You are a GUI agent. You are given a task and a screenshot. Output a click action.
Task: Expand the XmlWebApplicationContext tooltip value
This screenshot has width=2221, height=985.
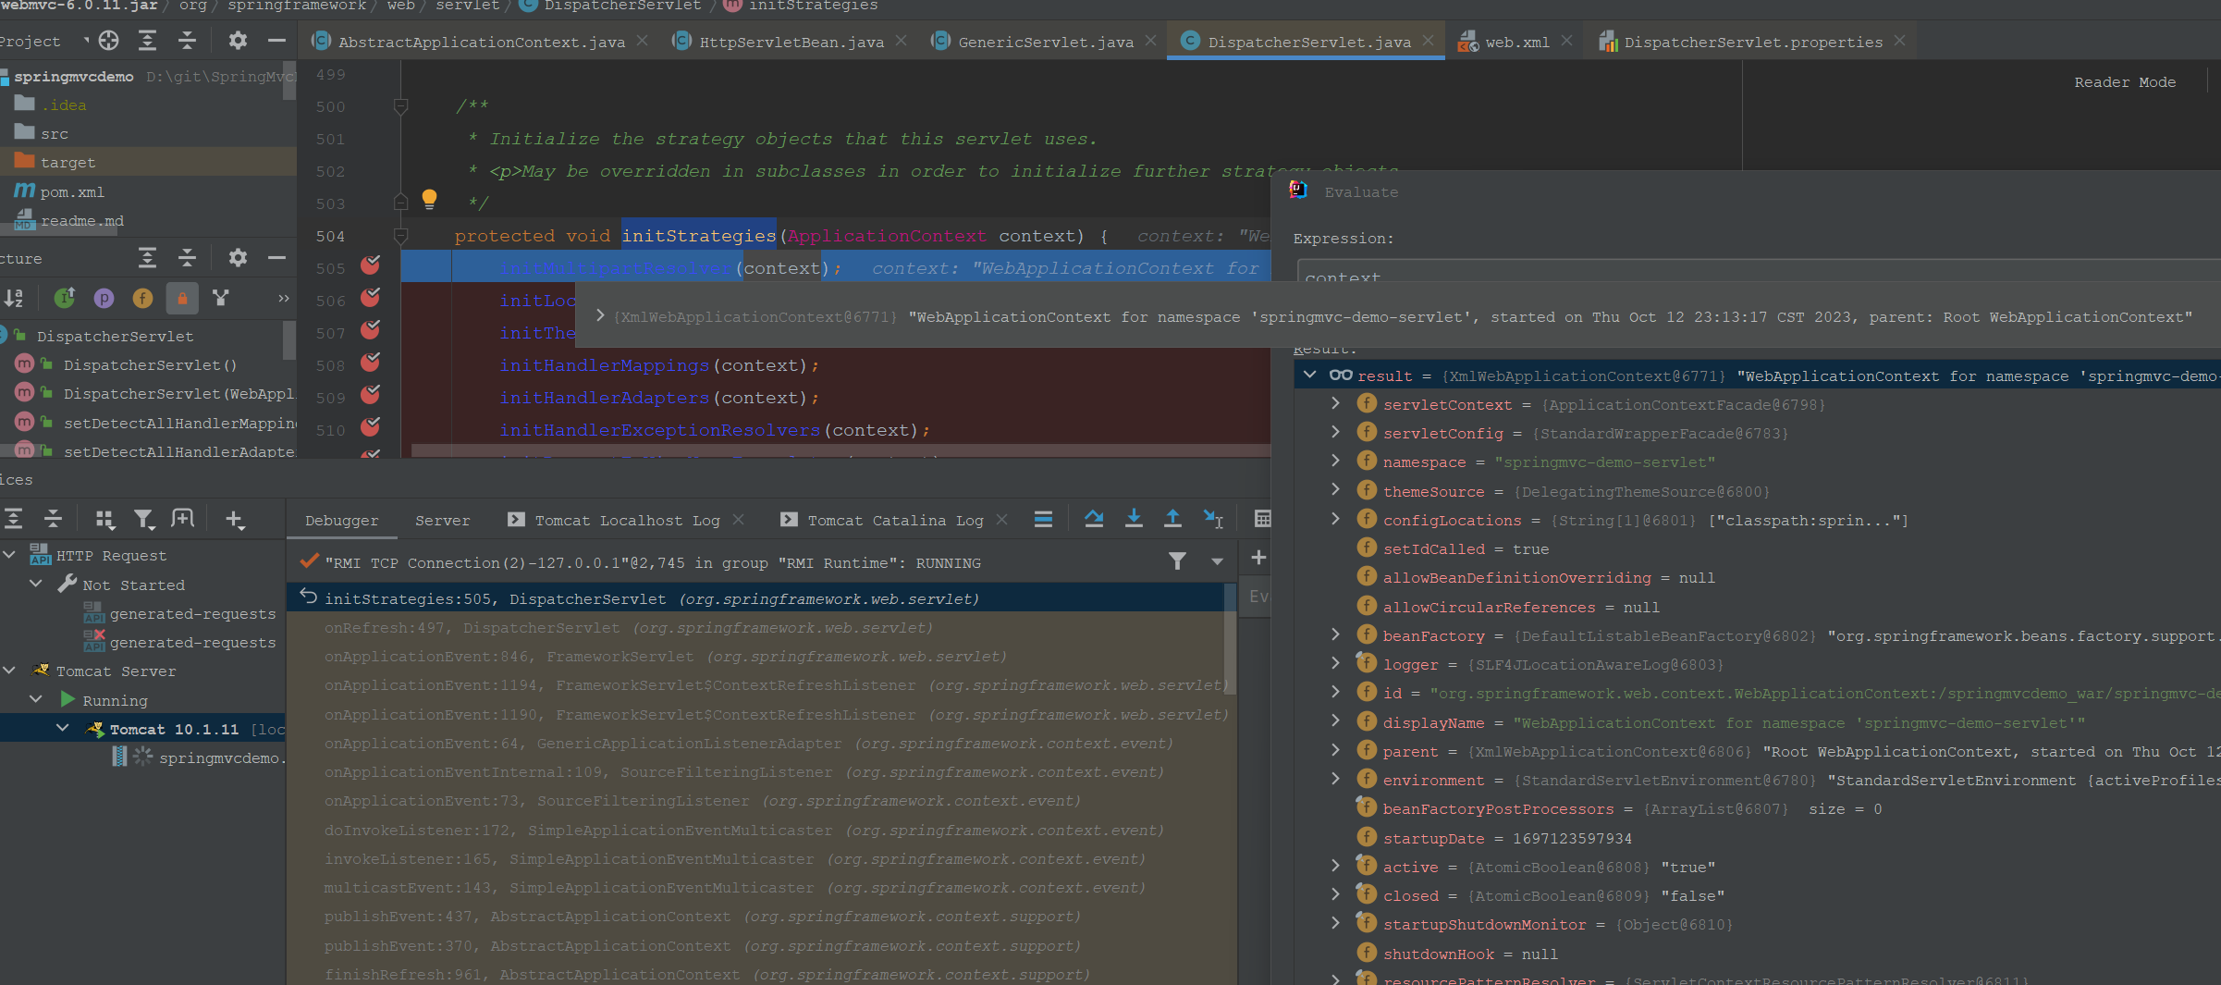point(600,316)
